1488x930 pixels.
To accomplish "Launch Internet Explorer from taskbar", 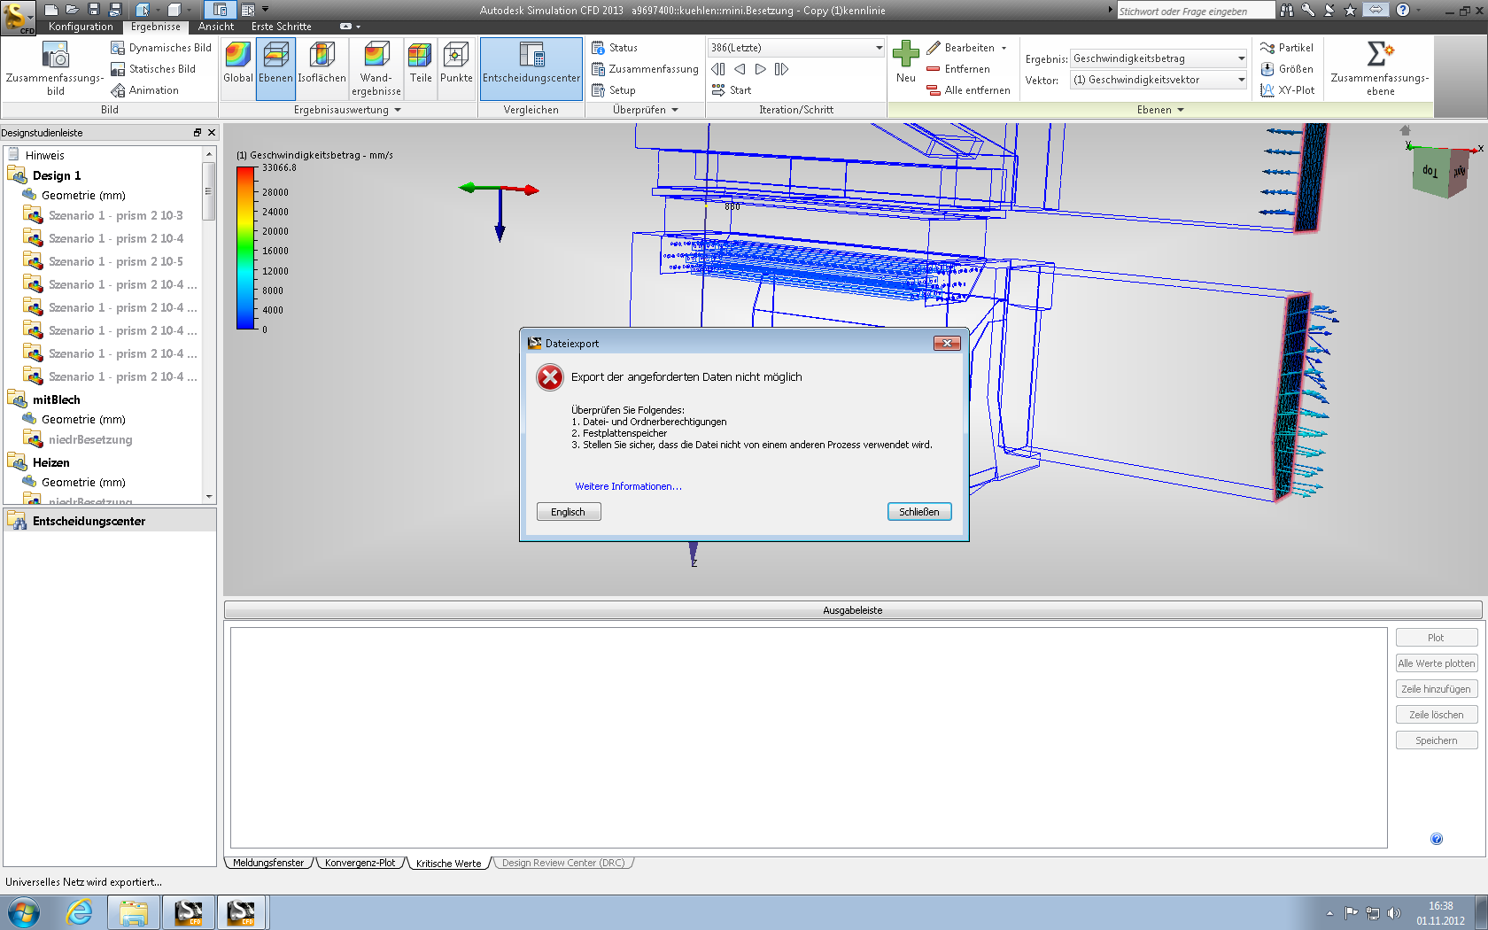I will [x=79, y=912].
